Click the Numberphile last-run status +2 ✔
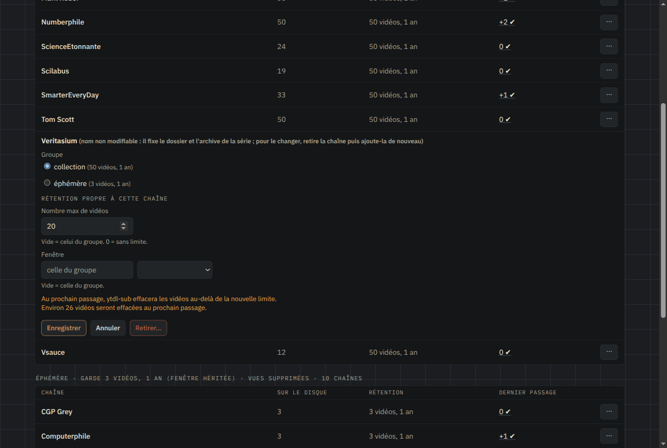Image resolution: width=667 pixels, height=448 pixels. pos(507,22)
